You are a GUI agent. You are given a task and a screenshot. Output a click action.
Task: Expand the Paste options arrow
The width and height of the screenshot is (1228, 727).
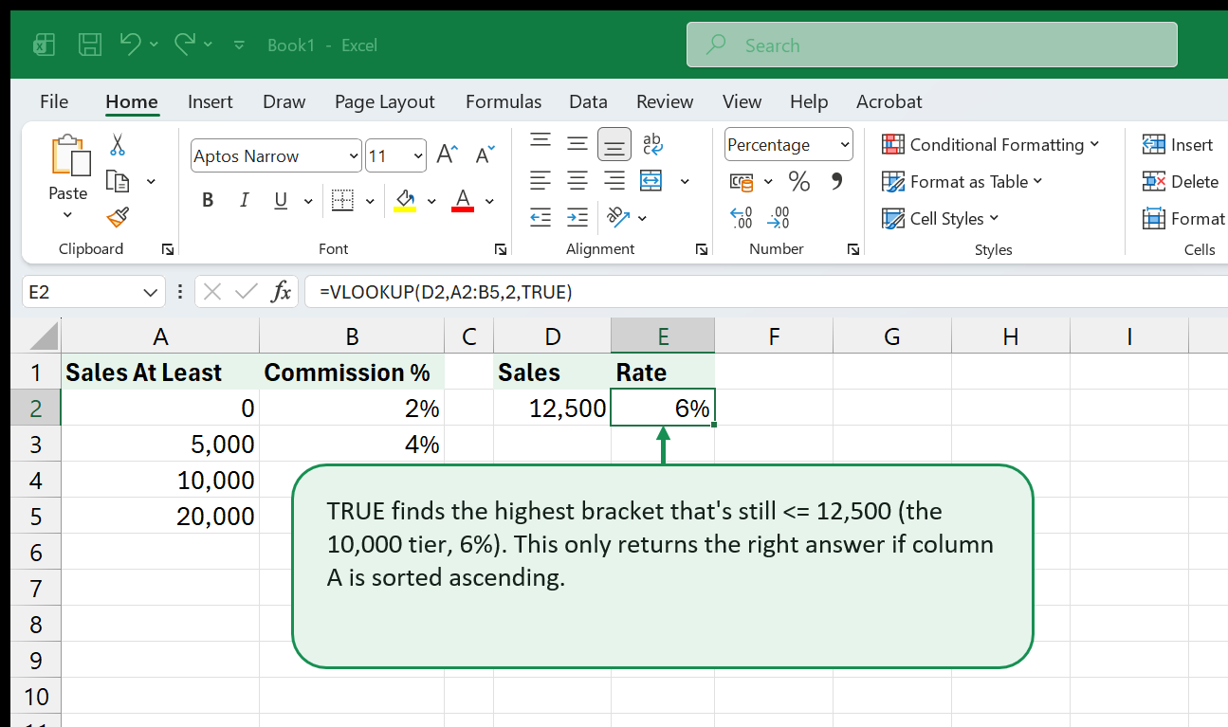[67, 215]
